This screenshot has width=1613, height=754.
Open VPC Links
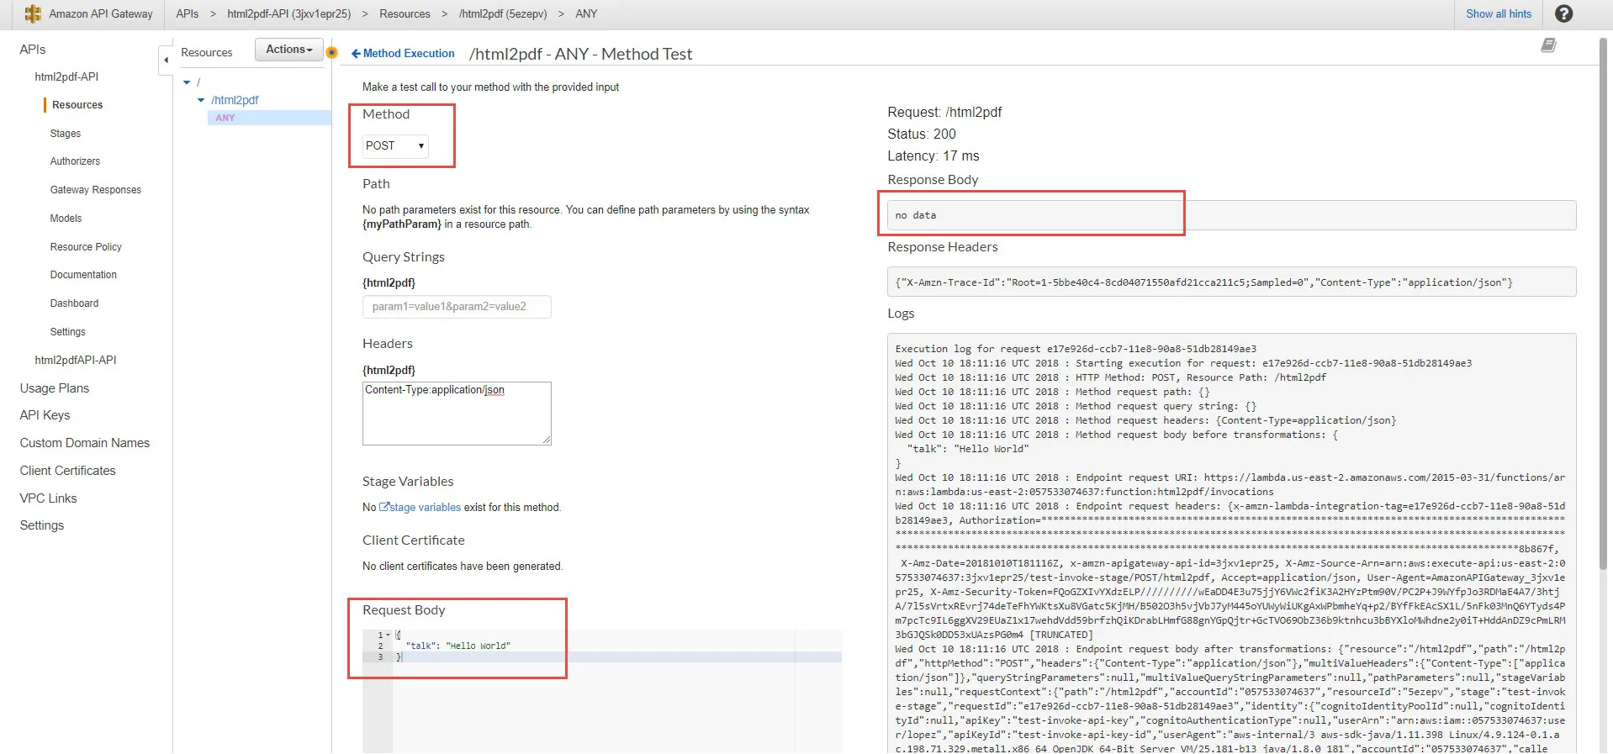(48, 498)
